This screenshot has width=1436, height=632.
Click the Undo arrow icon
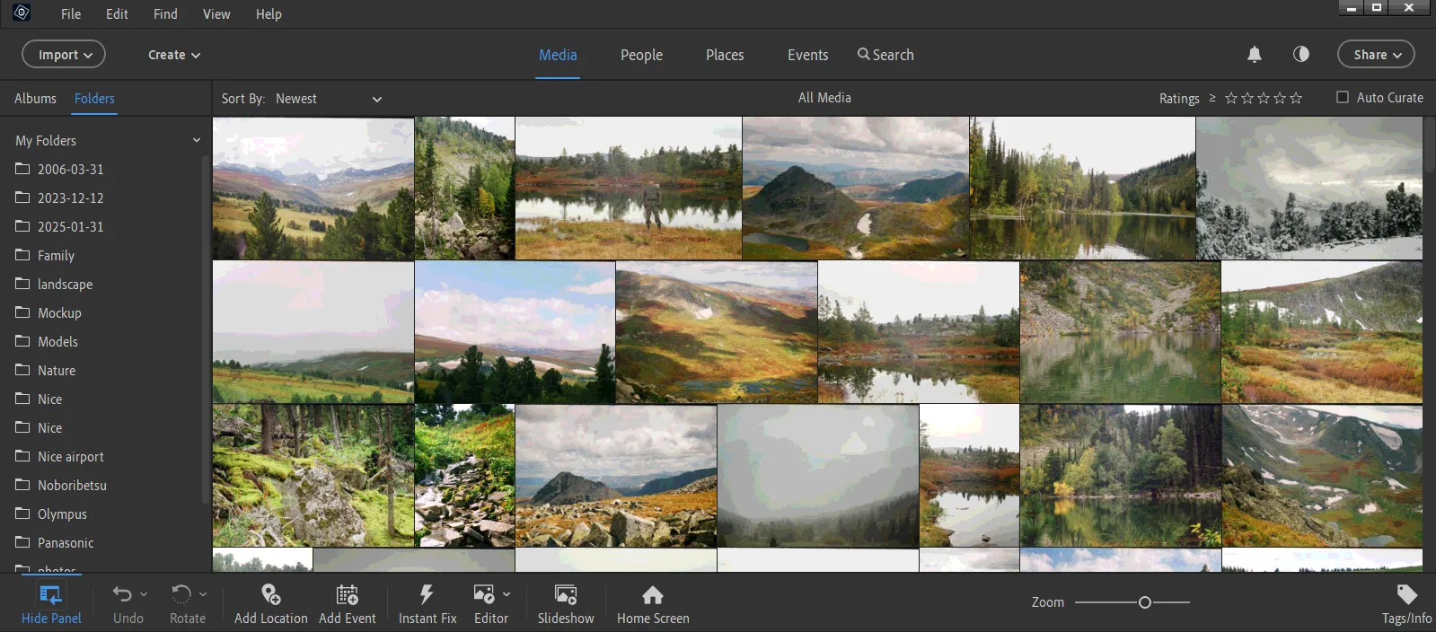(x=122, y=594)
